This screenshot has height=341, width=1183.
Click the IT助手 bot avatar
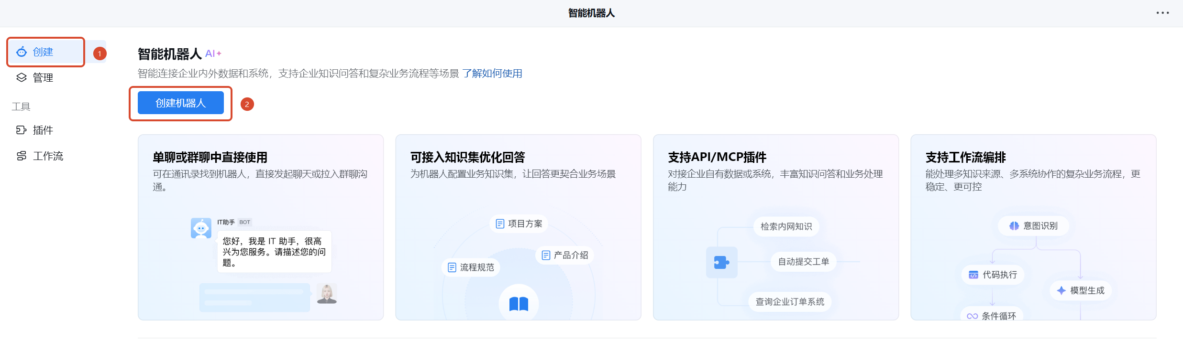(x=201, y=228)
